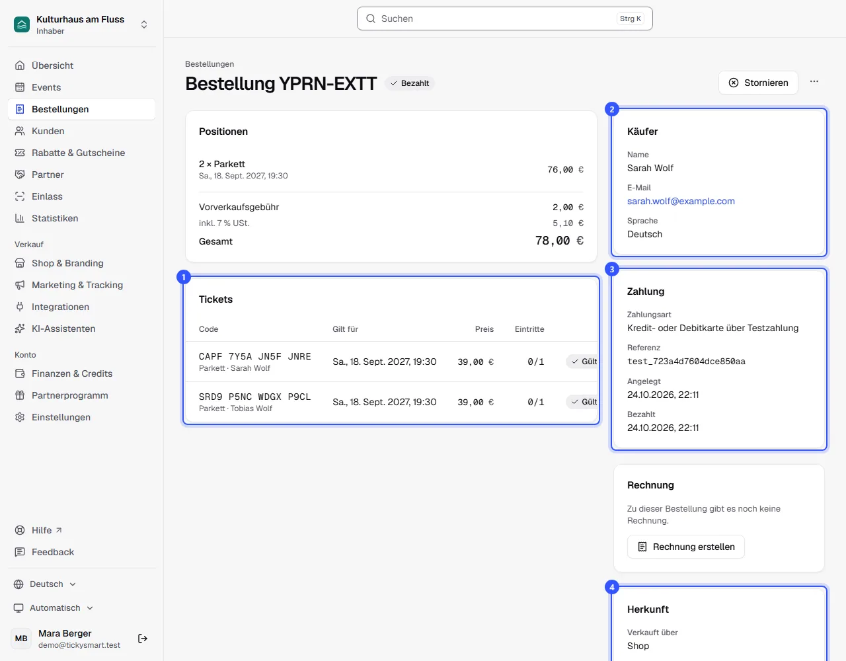Click the Vorverkaufsgebühr line item

pyautogui.click(x=391, y=207)
